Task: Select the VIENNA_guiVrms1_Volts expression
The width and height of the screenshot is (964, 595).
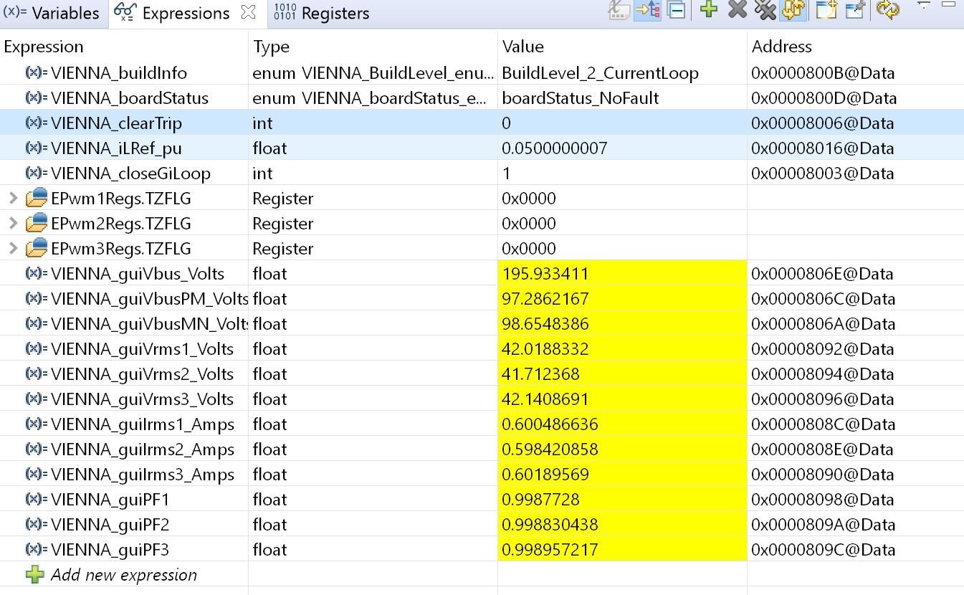Action: click(x=143, y=349)
